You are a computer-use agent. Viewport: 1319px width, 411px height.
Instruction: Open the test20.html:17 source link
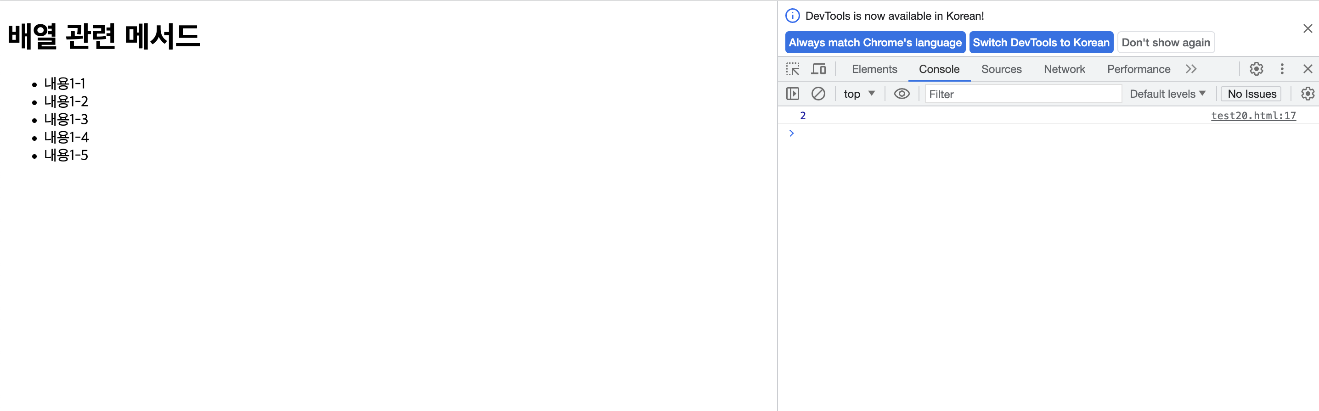click(1253, 116)
